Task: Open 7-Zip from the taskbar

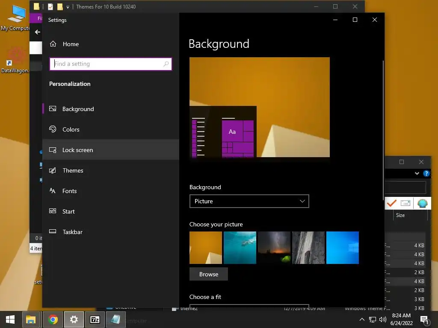Action: click(95, 319)
